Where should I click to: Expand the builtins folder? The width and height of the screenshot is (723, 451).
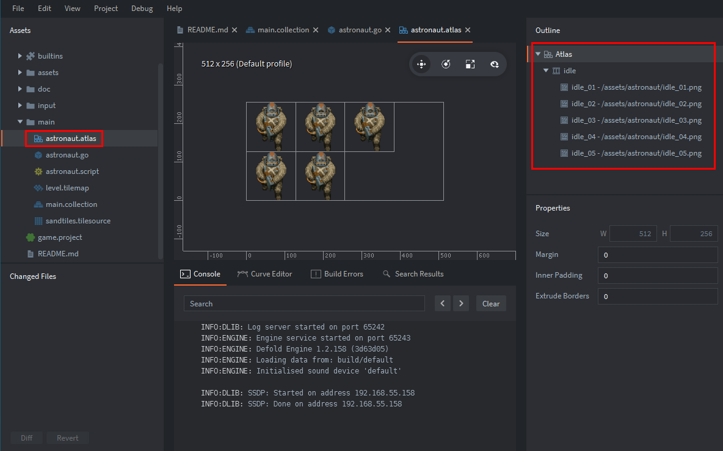[20, 56]
